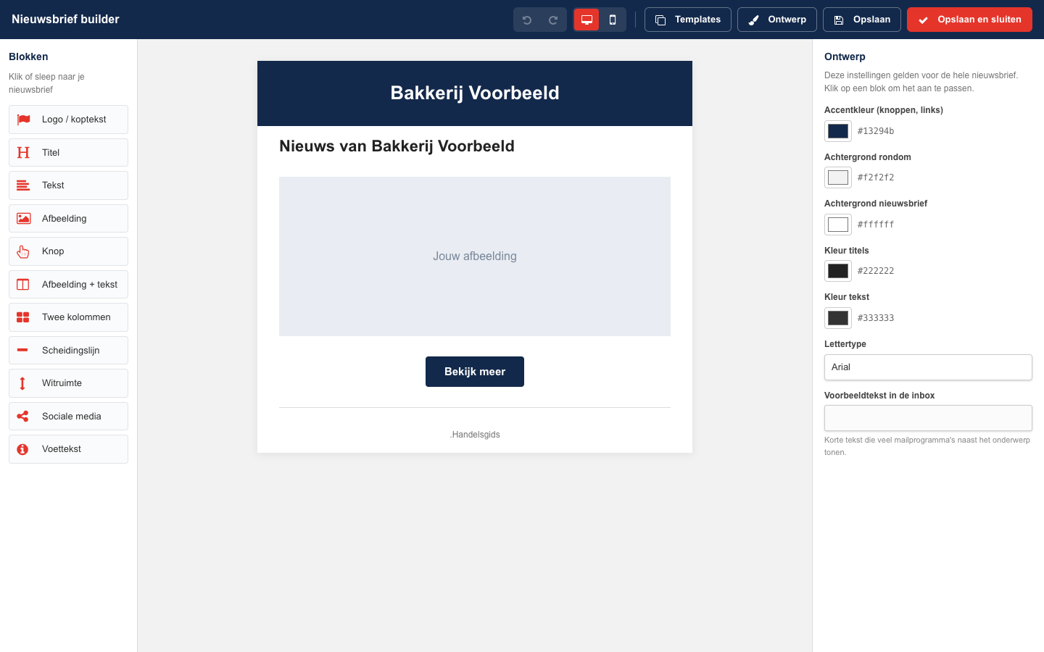Viewport: 1044px width, 652px height.
Task: Click Opslaan en sluiten button
Action: 969,20
